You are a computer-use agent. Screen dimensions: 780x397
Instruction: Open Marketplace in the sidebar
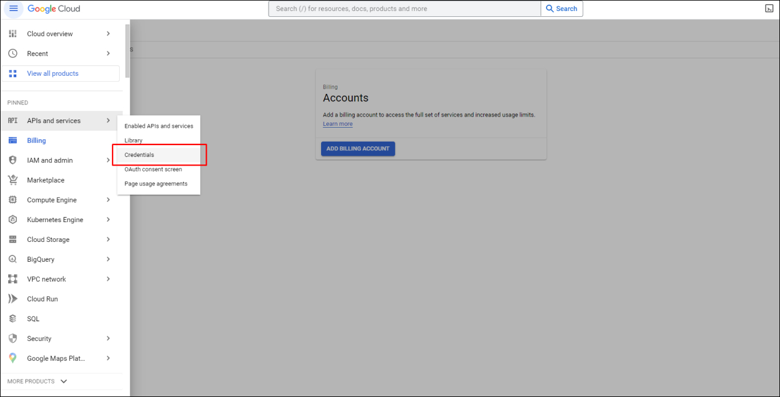pos(61,180)
